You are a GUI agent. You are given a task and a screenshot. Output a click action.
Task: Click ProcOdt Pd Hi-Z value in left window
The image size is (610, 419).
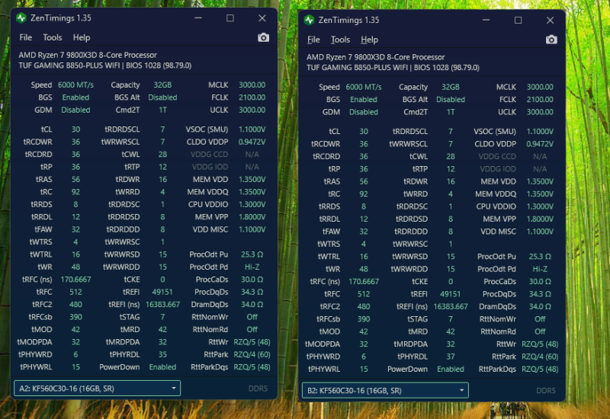[252, 267]
